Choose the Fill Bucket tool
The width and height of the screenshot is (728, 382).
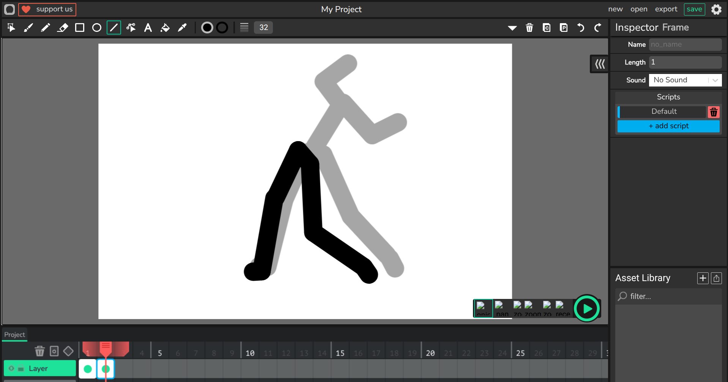point(165,28)
